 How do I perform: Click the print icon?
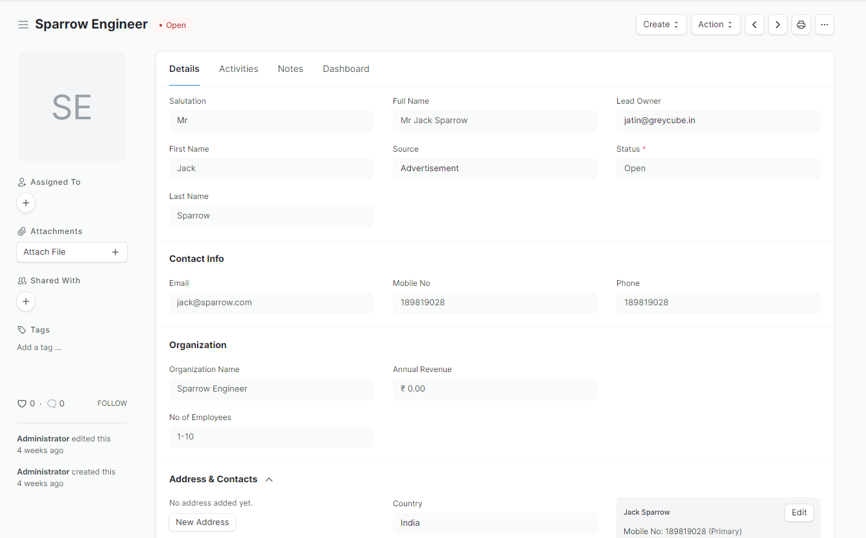(801, 25)
